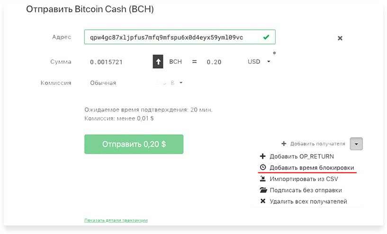Expand the fee type dropdown arrow
Viewport: 387px width, 234px height.
181,83
